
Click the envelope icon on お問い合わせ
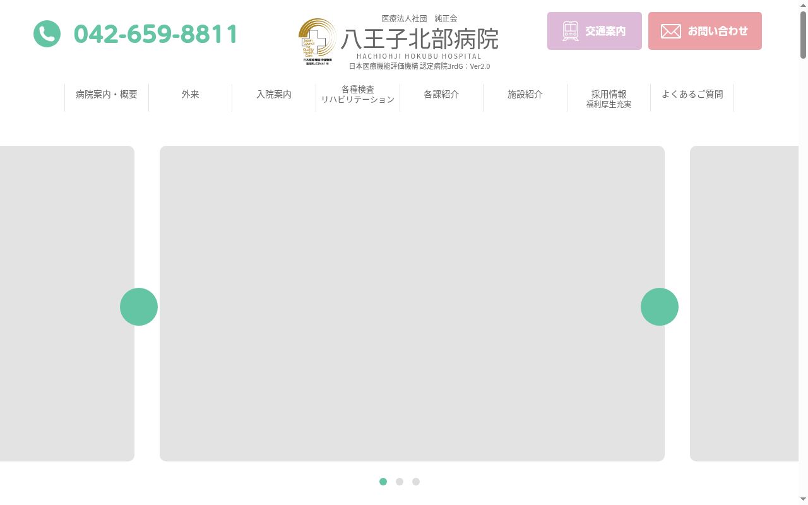(x=671, y=31)
